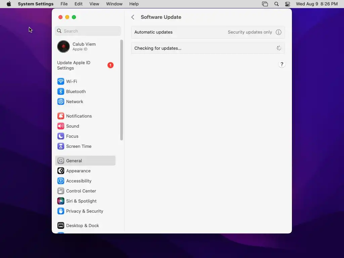344x258 pixels.
Task: Click the Privacy & Security label
Action: (x=85, y=211)
